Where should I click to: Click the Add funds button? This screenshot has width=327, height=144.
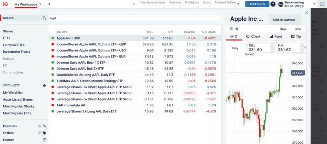point(257,4)
